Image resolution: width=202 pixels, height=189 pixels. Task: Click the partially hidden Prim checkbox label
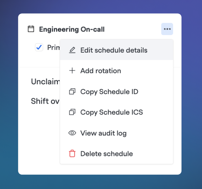[x=54, y=48]
